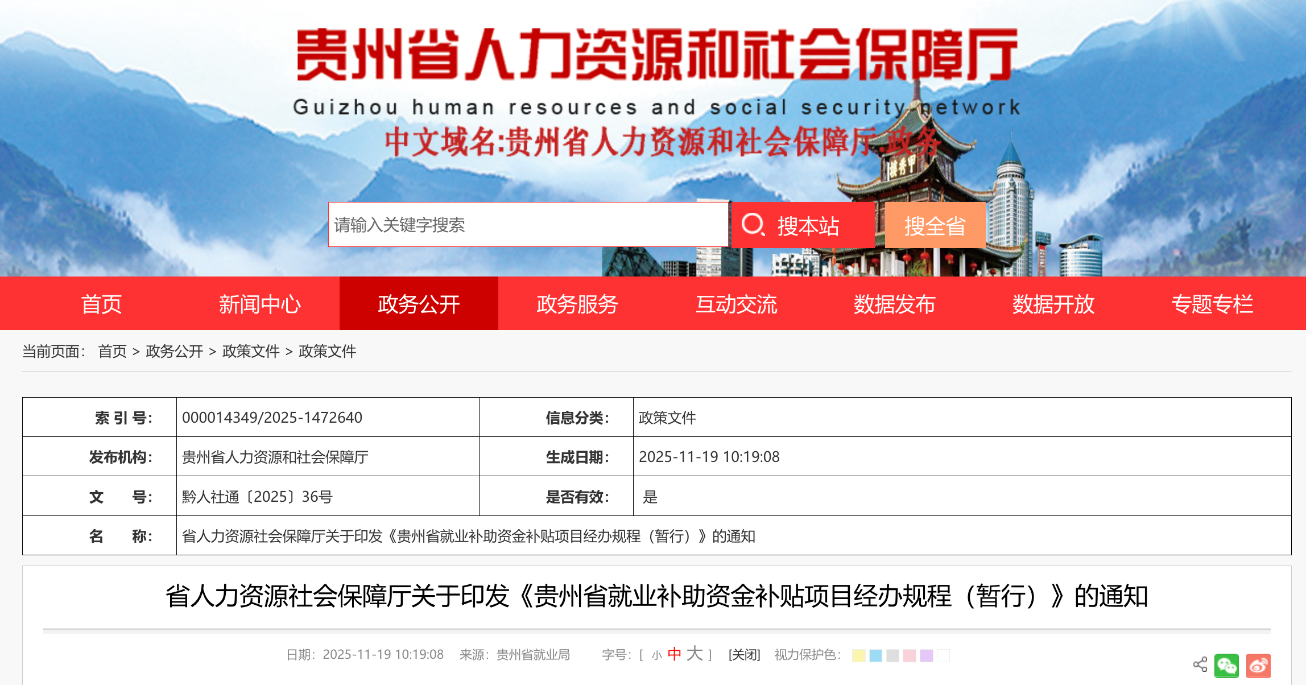The height and width of the screenshot is (685, 1306).
Task: Open 专题专栏 from the navigation bar
Action: point(1212,304)
